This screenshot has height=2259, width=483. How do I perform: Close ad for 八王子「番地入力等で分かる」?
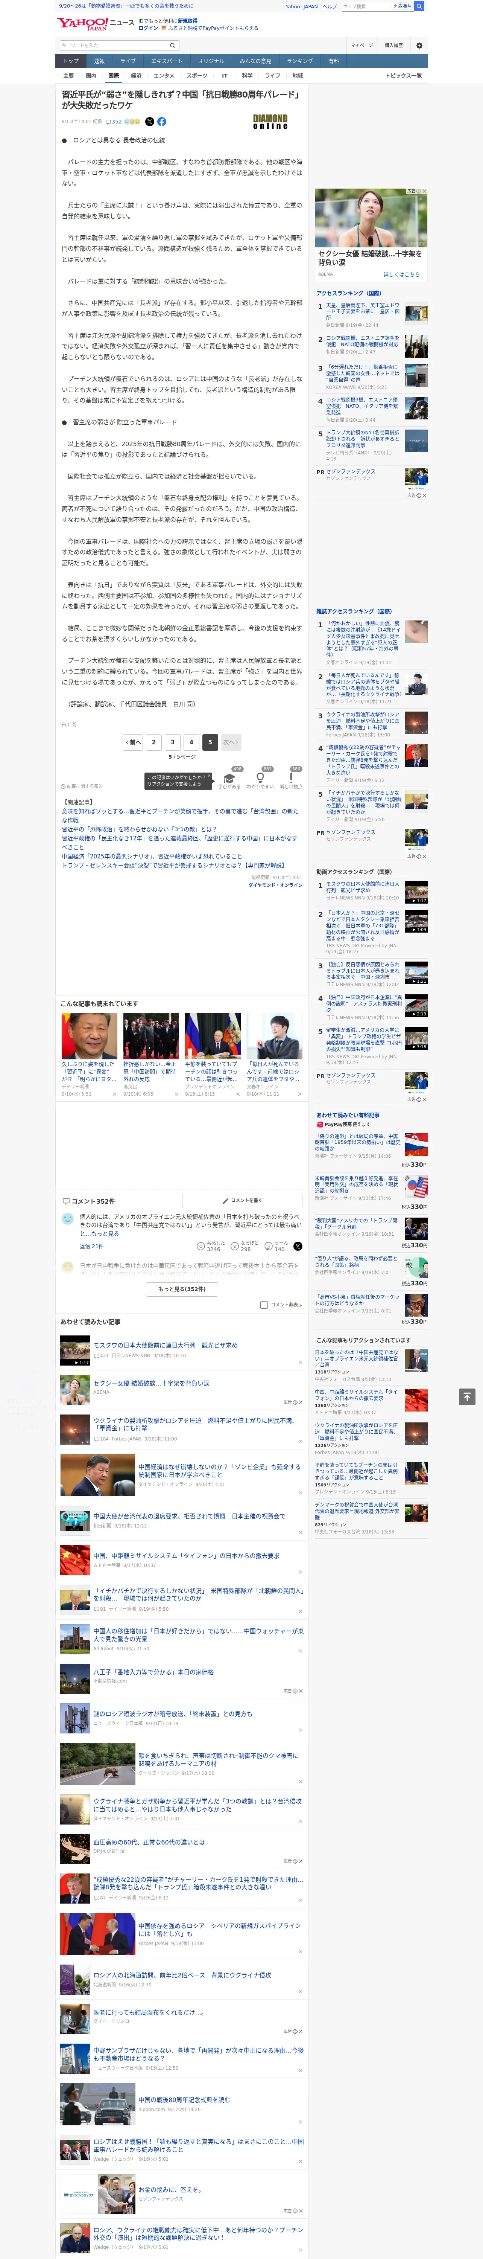pyautogui.click(x=301, y=1691)
